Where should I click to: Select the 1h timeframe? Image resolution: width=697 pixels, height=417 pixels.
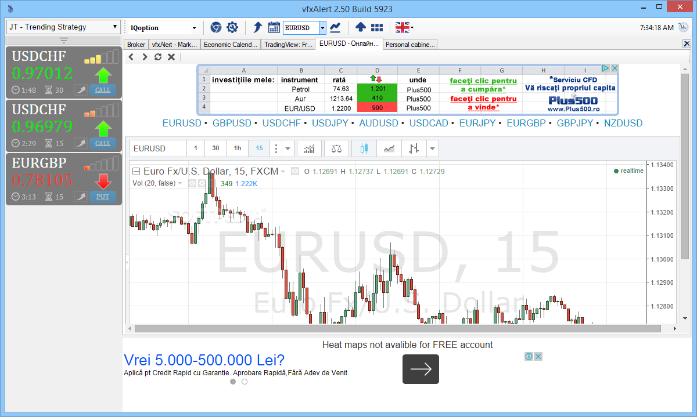coord(238,148)
